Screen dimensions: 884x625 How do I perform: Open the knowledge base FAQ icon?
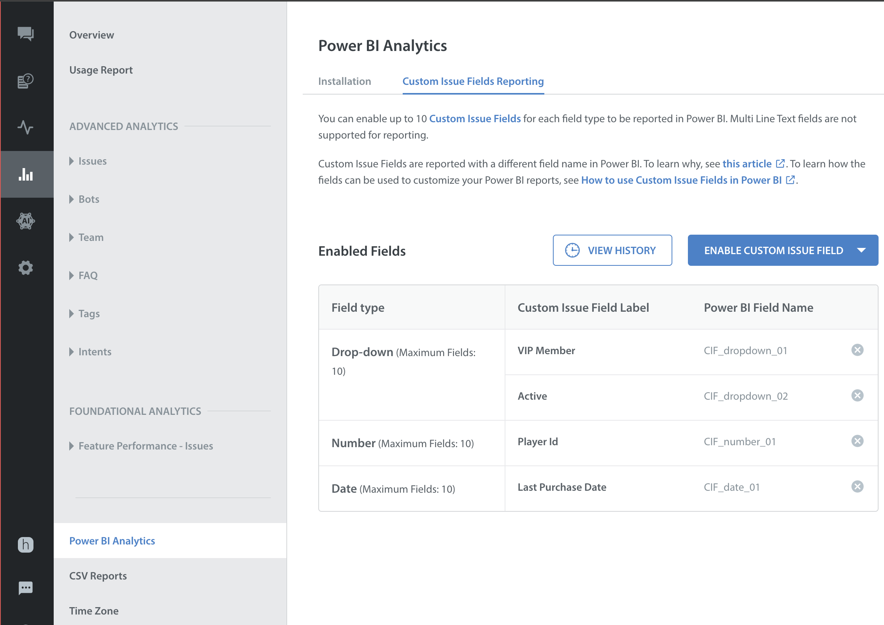[26, 81]
